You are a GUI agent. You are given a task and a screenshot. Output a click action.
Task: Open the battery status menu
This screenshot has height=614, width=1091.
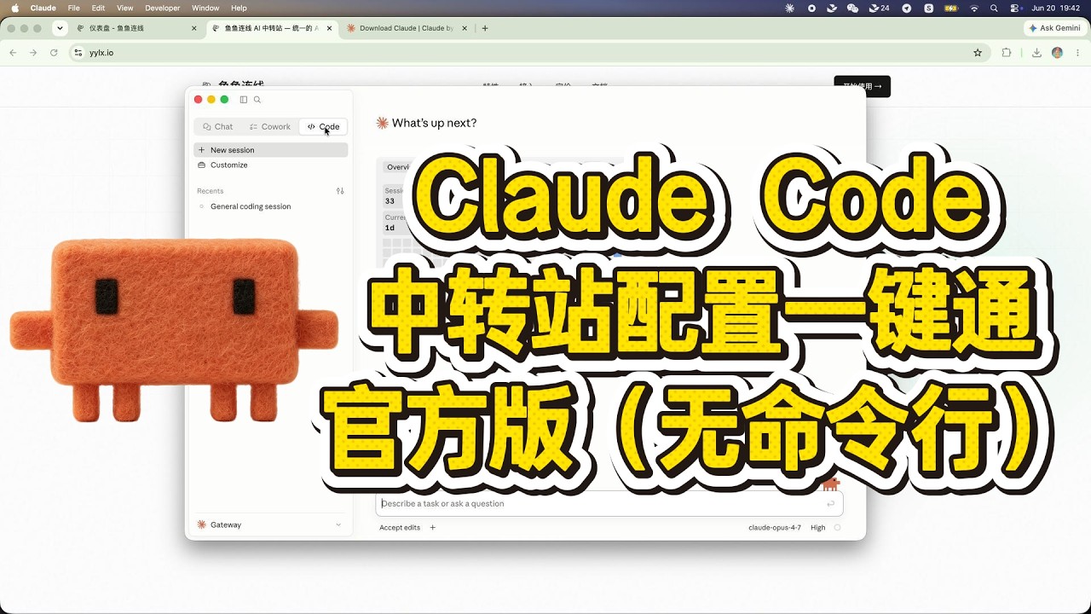pos(951,8)
